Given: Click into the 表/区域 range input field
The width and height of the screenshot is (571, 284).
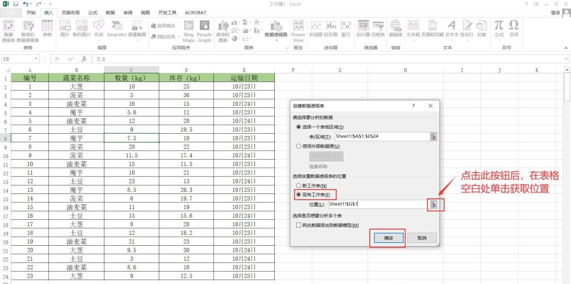Looking at the screenshot, I should pyautogui.click(x=382, y=136).
